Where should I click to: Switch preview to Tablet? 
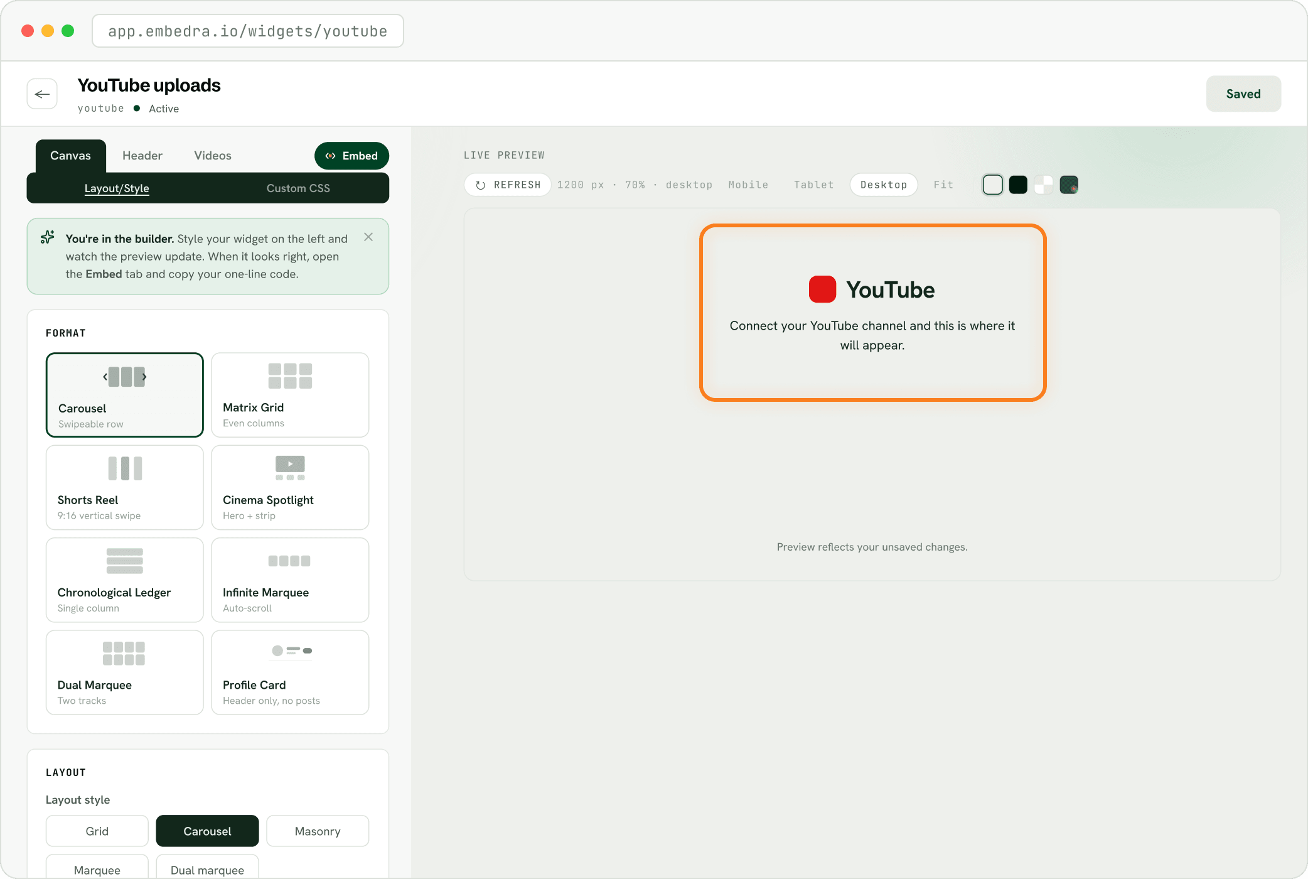click(x=813, y=185)
